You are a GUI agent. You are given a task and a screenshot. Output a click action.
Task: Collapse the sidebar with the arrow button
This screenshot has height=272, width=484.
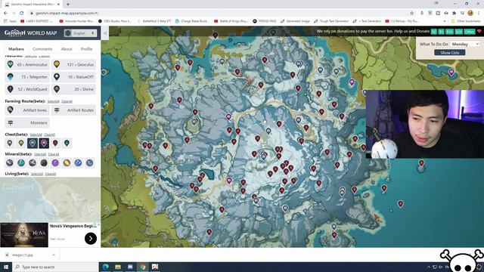point(105,33)
